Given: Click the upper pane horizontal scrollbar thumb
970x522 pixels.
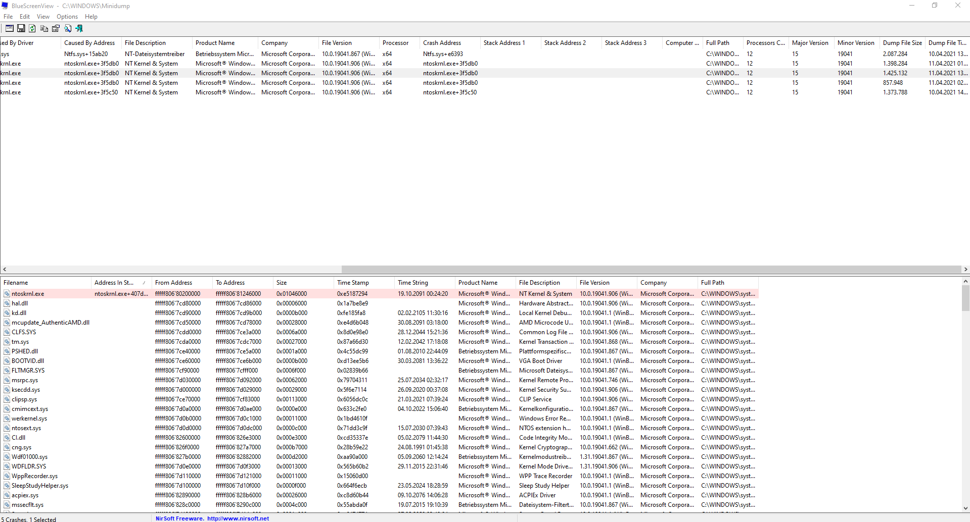Looking at the screenshot, I should tap(651, 270).
